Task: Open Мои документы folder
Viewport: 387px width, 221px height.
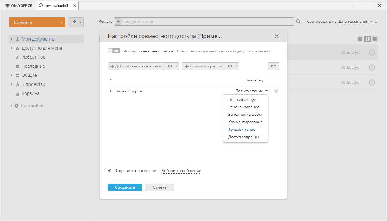Action: click(x=38, y=39)
